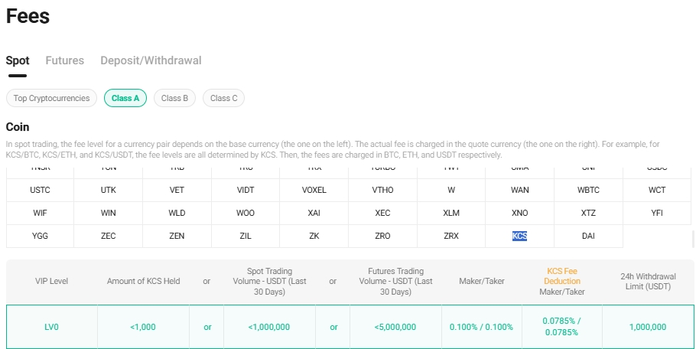Select the USTC coin cell

(x=40, y=190)
